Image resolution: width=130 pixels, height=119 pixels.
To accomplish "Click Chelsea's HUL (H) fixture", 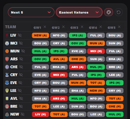I will [x=96, y=67].
